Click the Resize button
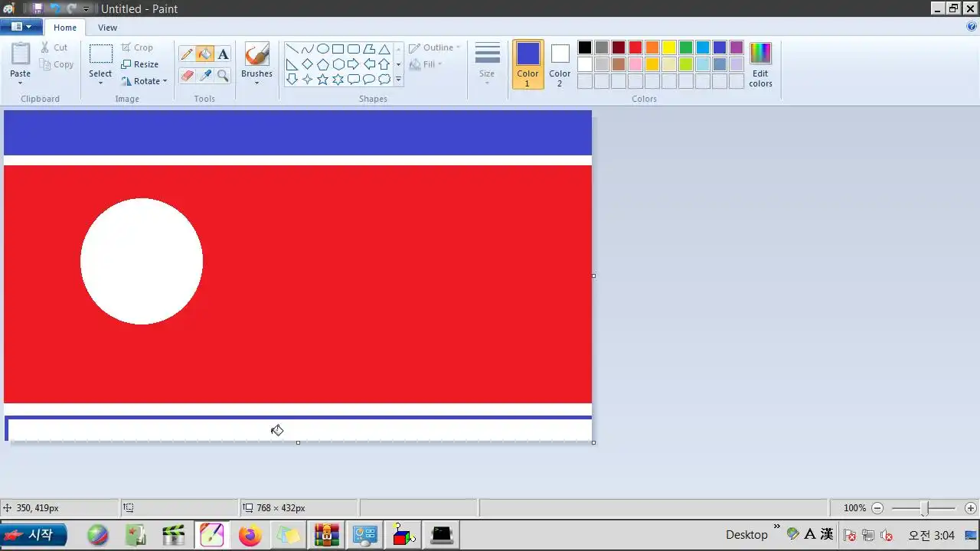 [140, 64]
